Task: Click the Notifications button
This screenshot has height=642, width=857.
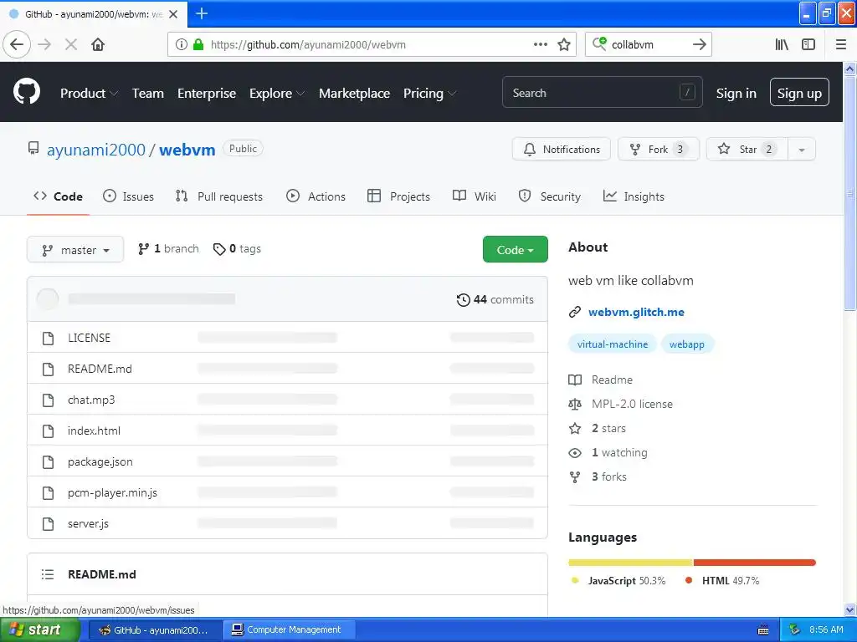Action: 562,149
